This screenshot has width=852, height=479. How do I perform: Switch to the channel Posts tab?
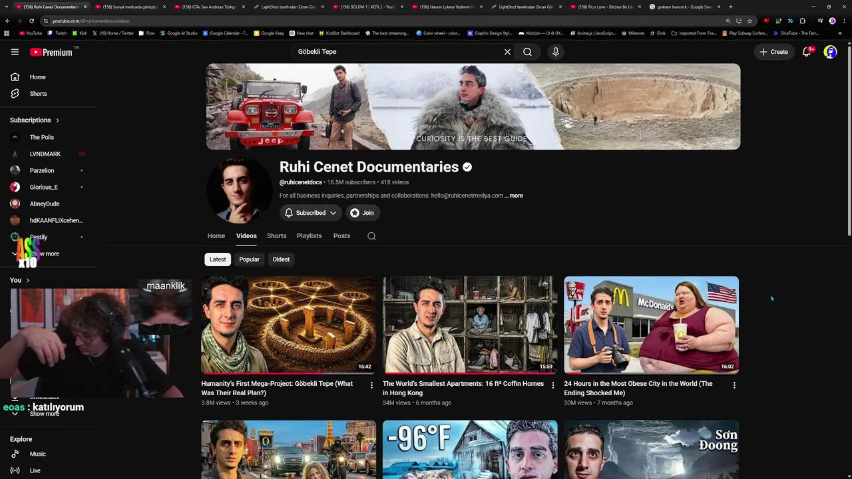tap(342, 236)
